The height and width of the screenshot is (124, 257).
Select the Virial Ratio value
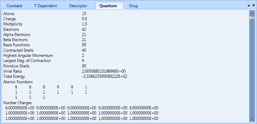pyautogui.click(x=104, y=71)
